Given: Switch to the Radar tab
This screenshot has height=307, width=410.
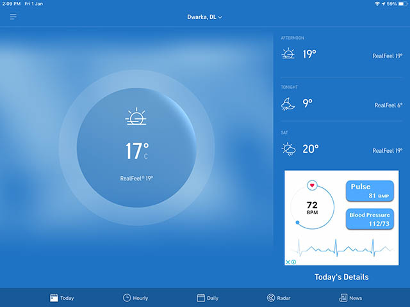Looking at the screenshot, I should tap(279, 298).
